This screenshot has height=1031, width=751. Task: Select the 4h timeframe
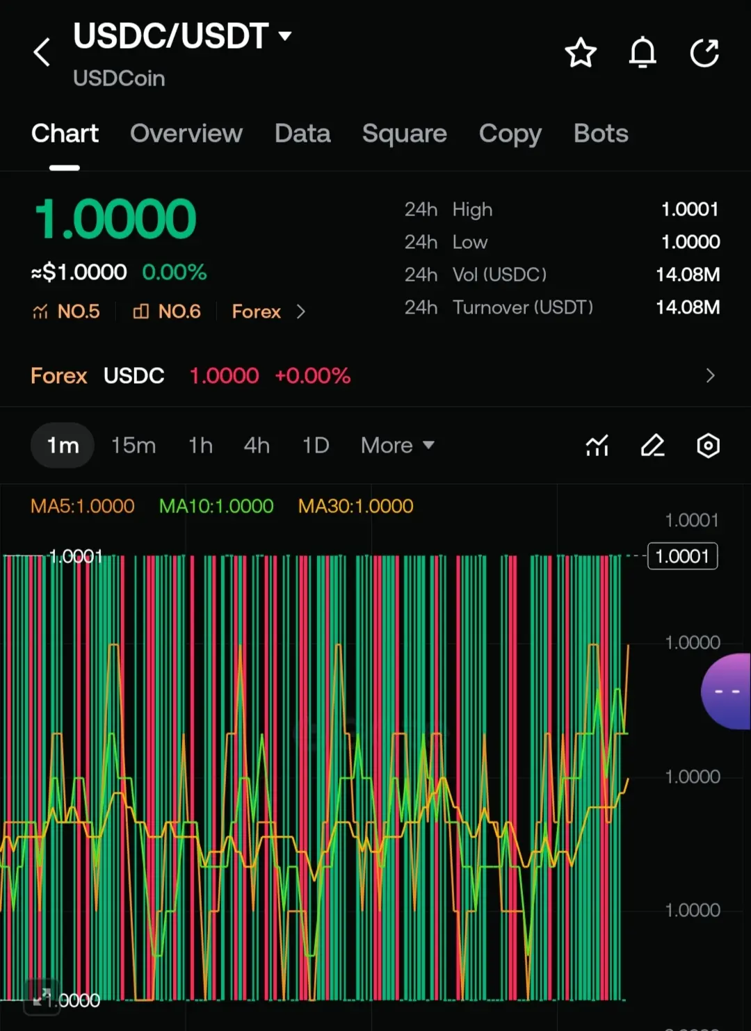257,445
